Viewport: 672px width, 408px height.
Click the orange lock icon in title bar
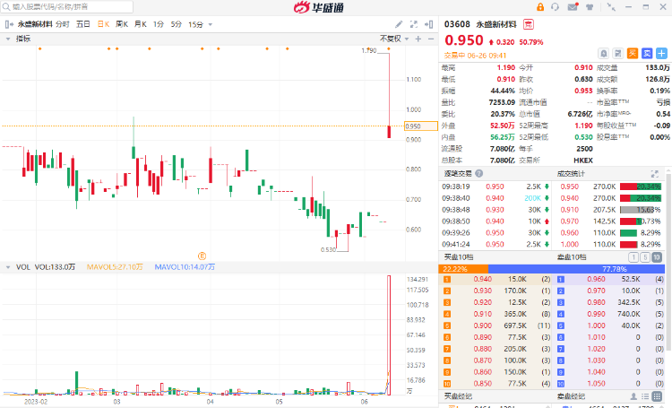pyautogui.click(x=540, y=7)
